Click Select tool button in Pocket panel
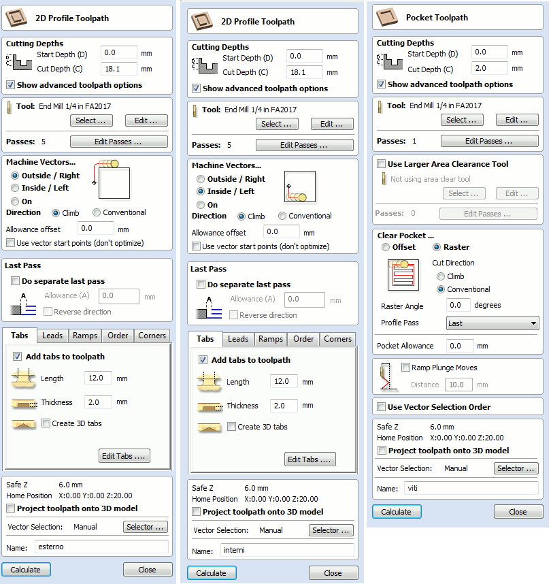Screen dimensions: 551x584 [x=462, y=120]
